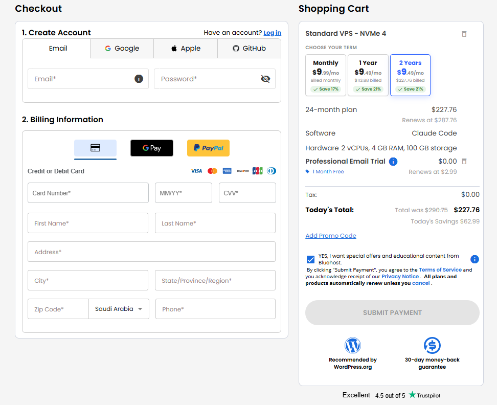Image resolution: width=497 pixels, height=405 pixels.
Task: Click the 4.5 out of 5 rating text
Action: tap(390, 395)
